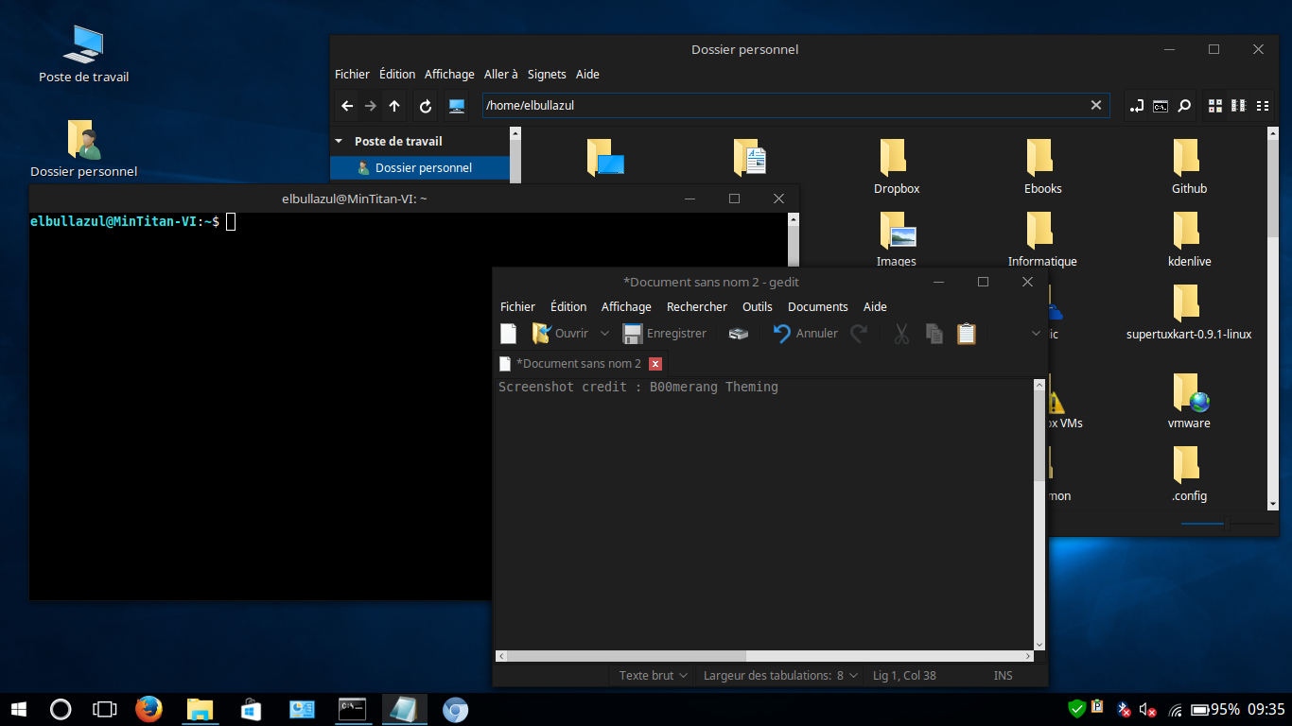Enable compact view in the file manager
Screen dimensions: 1292x726
[x=1238, y=106]
